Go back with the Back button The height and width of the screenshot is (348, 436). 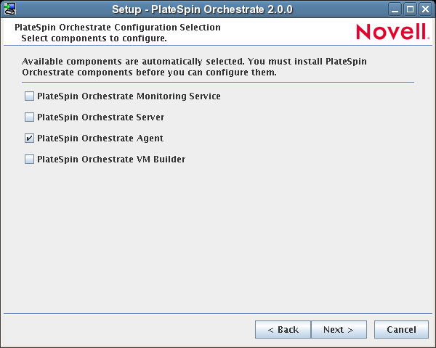pyautogui.click(x=283, y=329)
